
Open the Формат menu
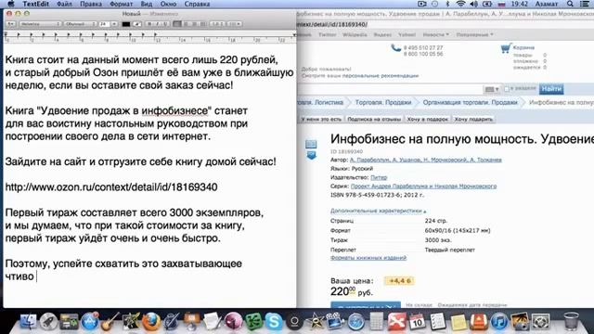tap(122, 4)
